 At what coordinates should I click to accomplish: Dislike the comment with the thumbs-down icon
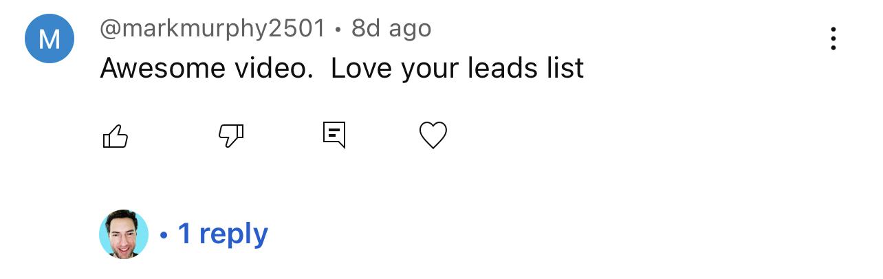[x=231, y=136]
